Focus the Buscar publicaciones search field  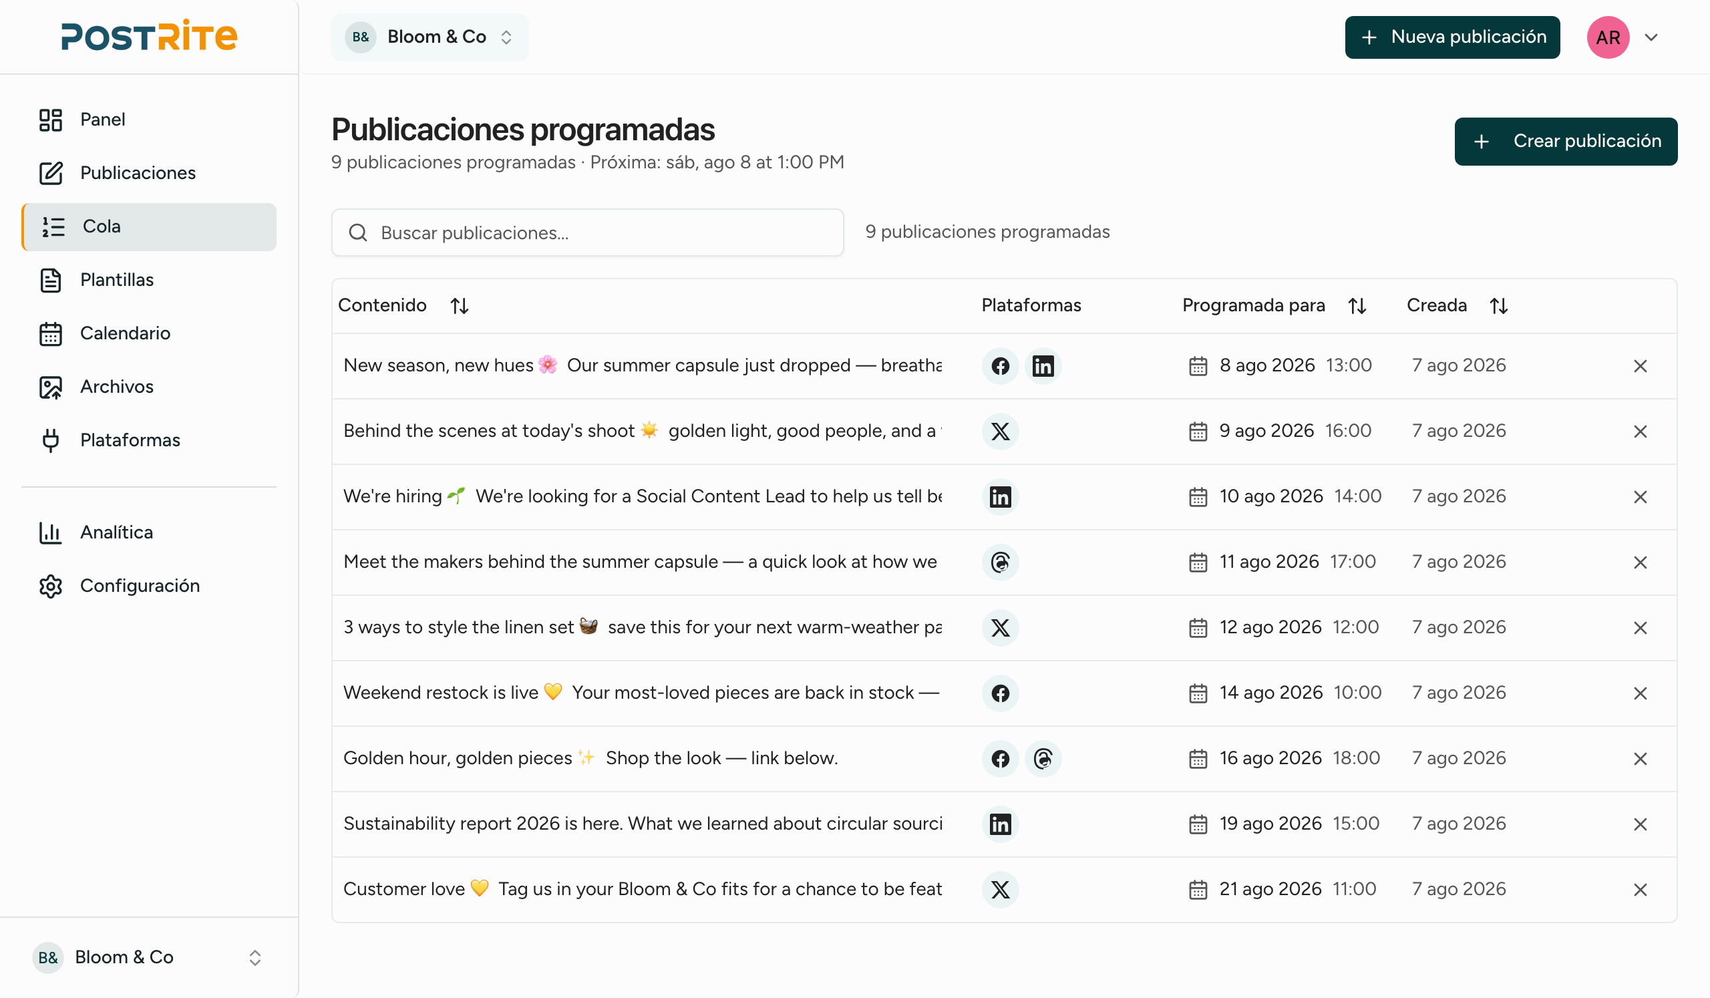click(x=588, y=232)
